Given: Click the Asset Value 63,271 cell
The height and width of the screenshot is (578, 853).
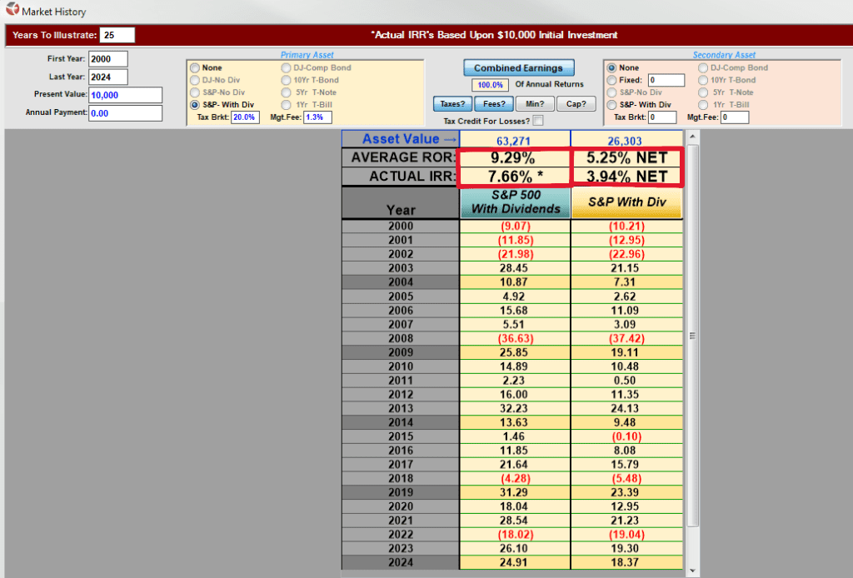Looking at the screenshot, I should [x=515, y=140].
